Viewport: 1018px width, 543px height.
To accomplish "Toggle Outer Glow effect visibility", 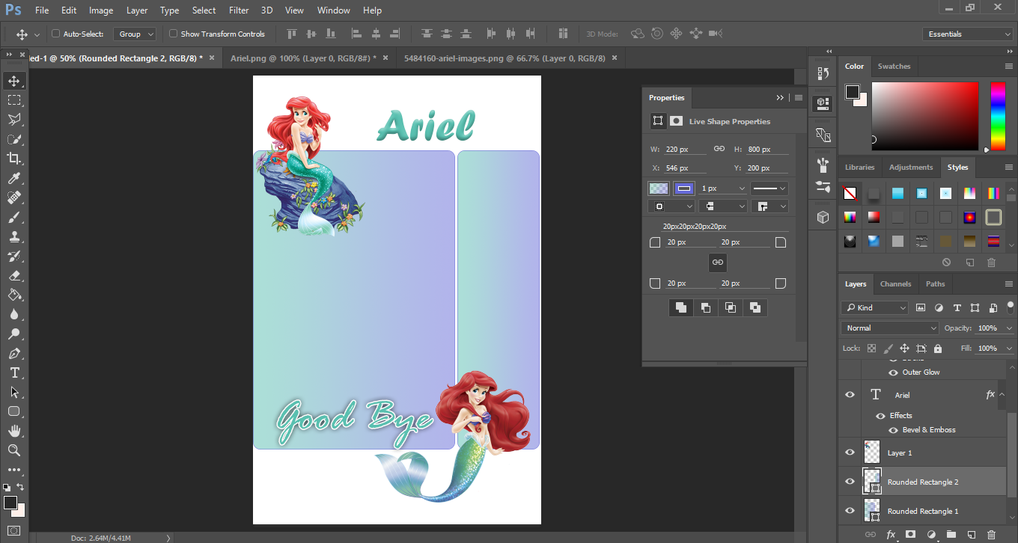I will (x=893, y=372).
